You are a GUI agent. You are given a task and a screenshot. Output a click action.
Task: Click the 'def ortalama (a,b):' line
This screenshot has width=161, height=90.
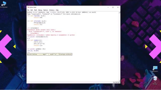38,21
